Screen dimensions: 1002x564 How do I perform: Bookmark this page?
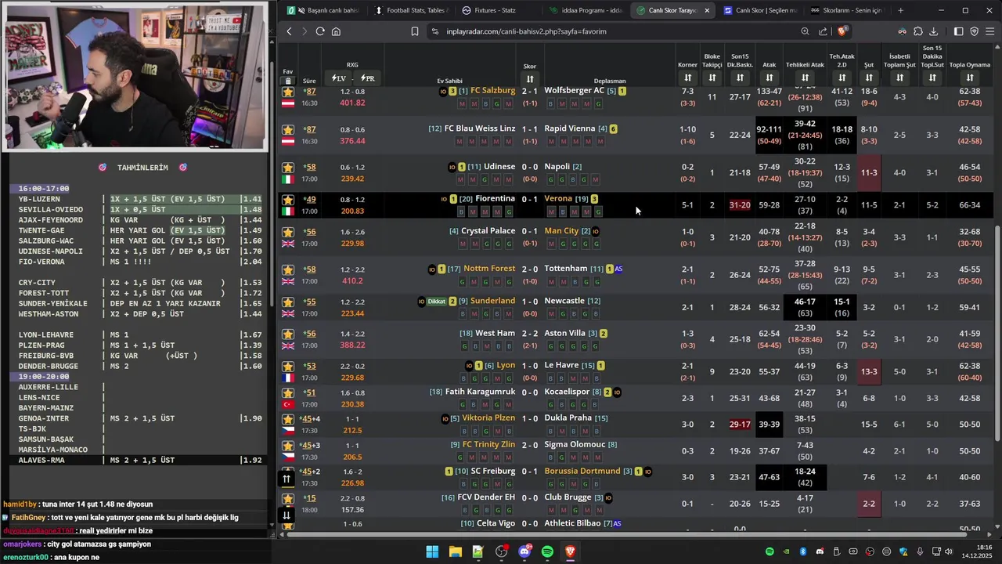pos(415,31)
